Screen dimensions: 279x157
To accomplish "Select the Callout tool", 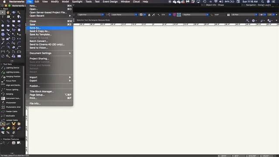I will pos(8,17).
